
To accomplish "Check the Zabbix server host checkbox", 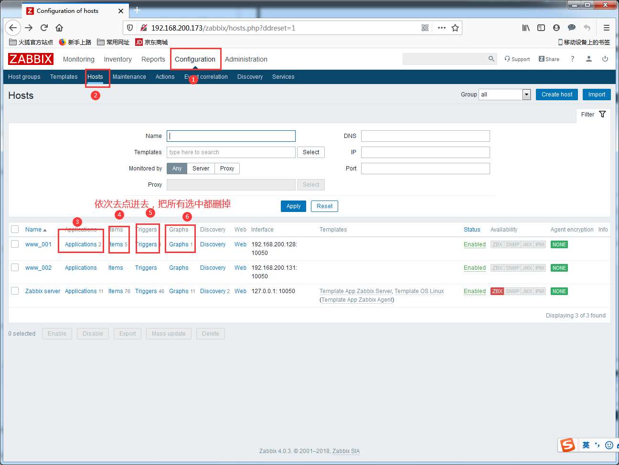I will (15, 291).
